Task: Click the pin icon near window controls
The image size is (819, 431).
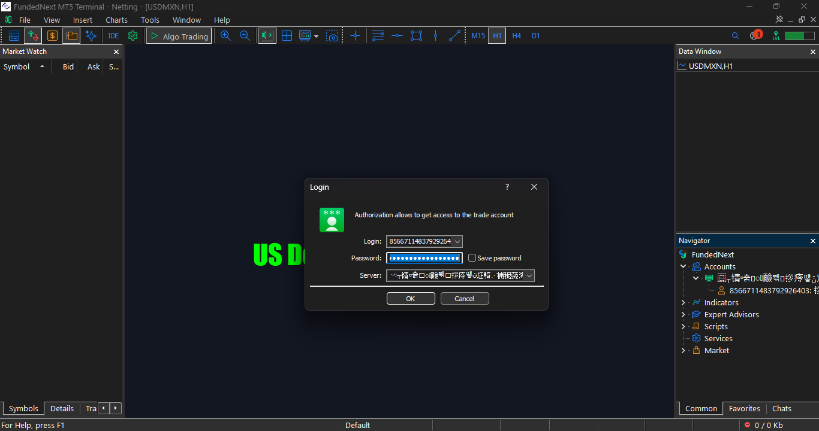Action: coord(779,20)
